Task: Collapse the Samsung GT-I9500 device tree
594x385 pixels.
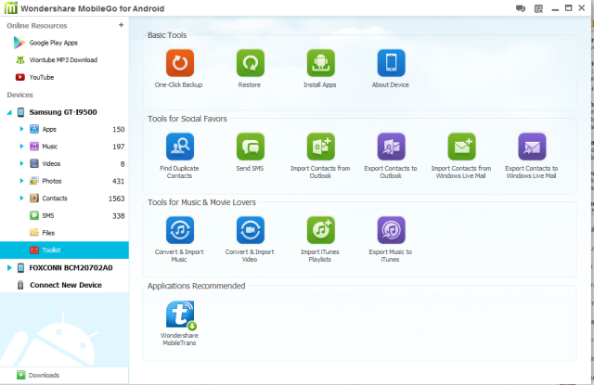Action: (9, 112)
